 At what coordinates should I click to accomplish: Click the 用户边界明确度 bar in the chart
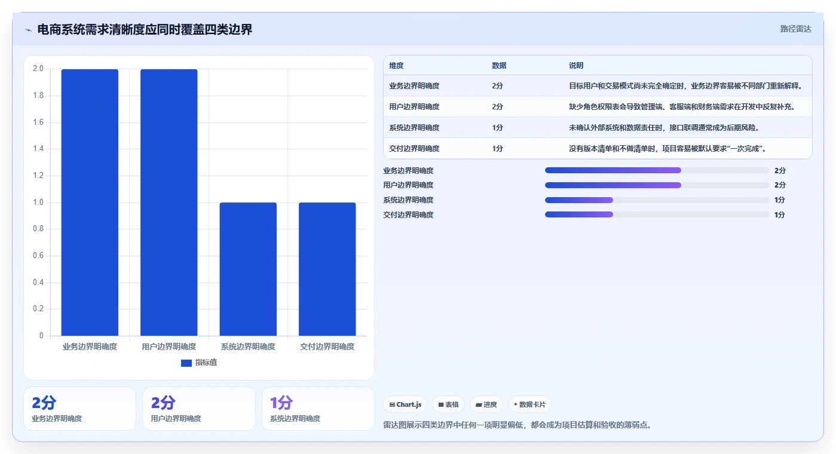(x=169, y=203)
